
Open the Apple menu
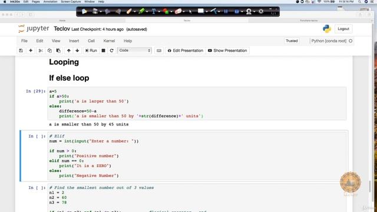(5, 2)
